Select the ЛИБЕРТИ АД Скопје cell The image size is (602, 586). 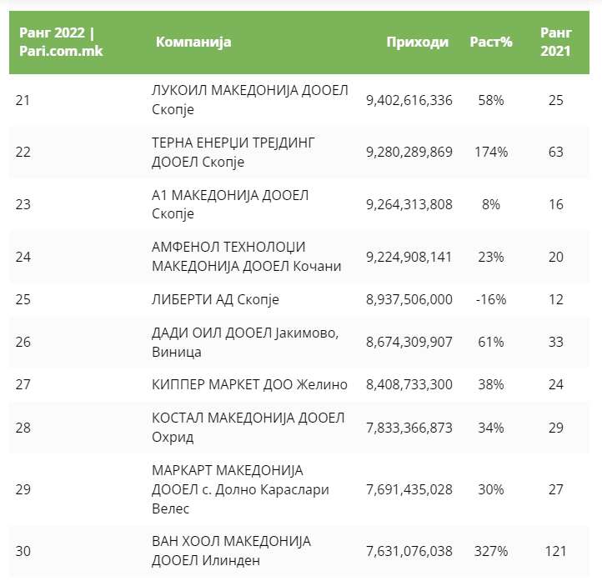(215, 299)
